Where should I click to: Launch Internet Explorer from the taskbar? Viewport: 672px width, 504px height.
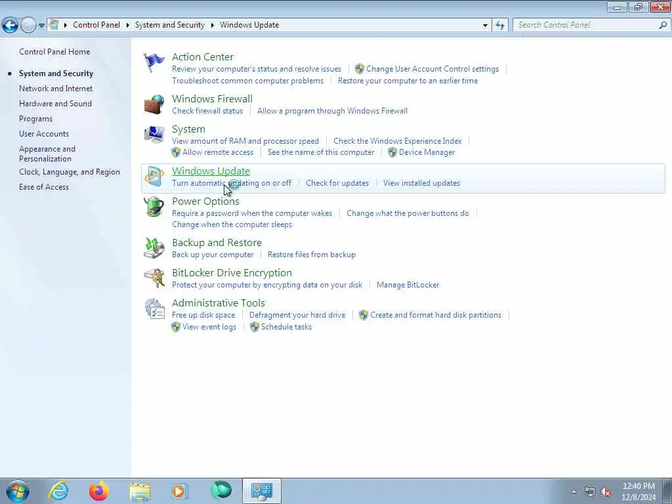coord(58,491)
